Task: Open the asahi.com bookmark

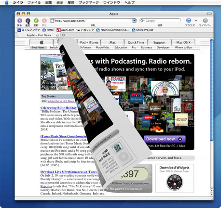Action: tap(66, 30)
